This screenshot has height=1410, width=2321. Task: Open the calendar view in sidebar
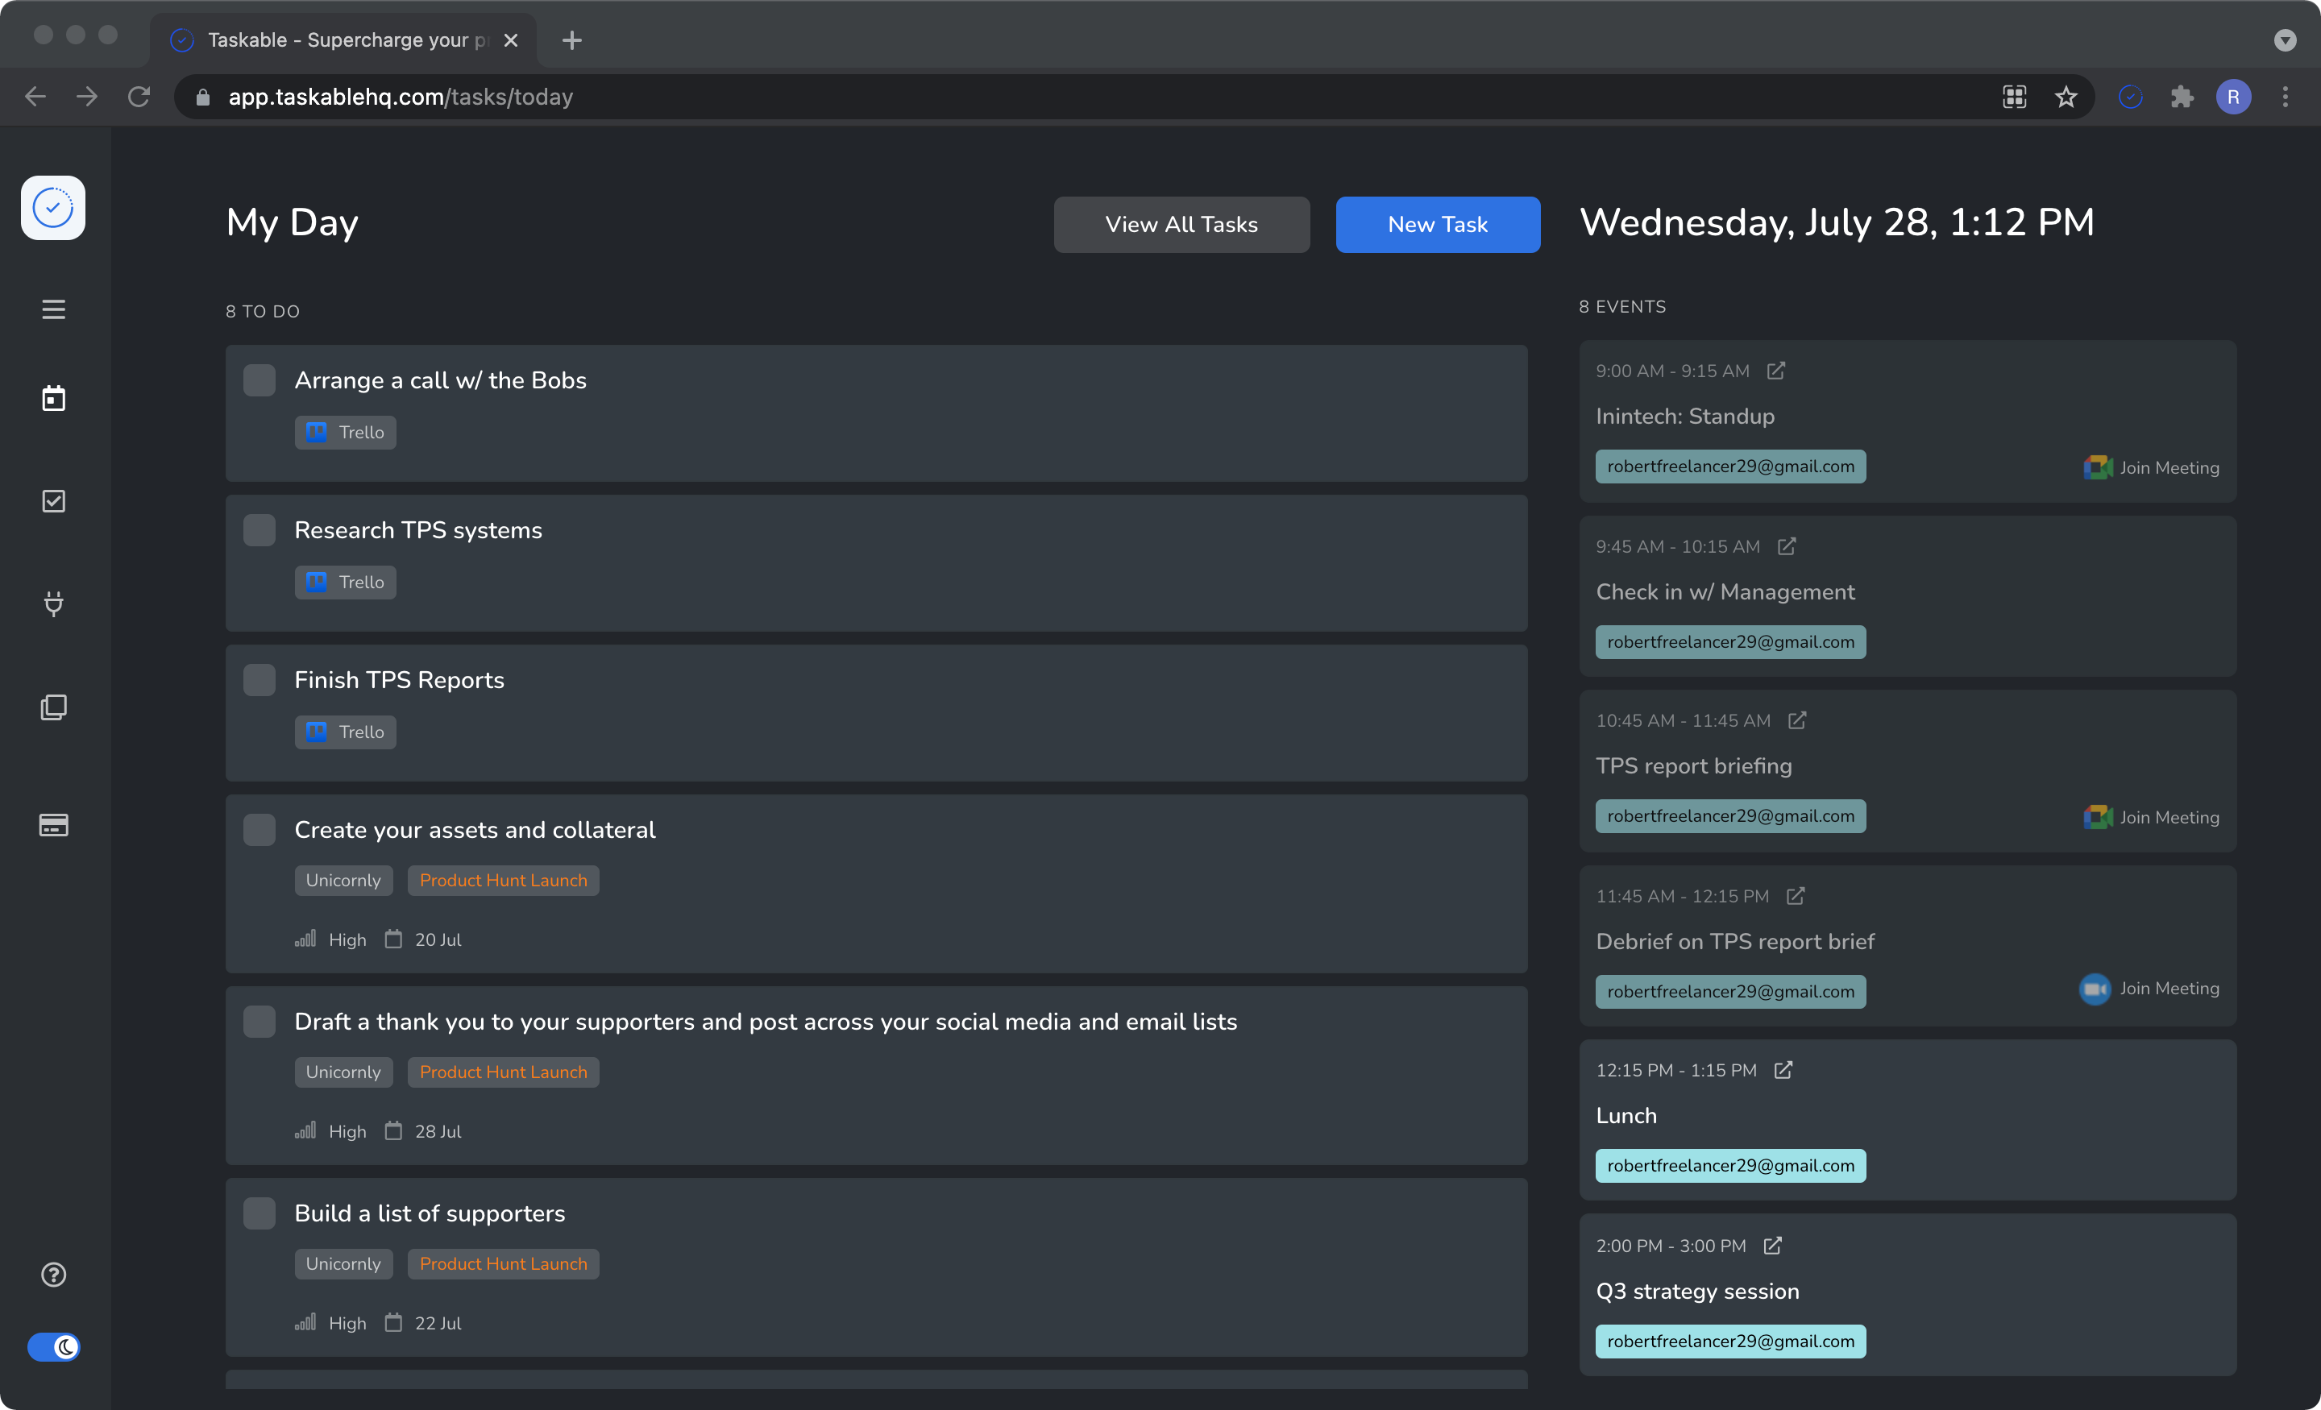(54, 398)
